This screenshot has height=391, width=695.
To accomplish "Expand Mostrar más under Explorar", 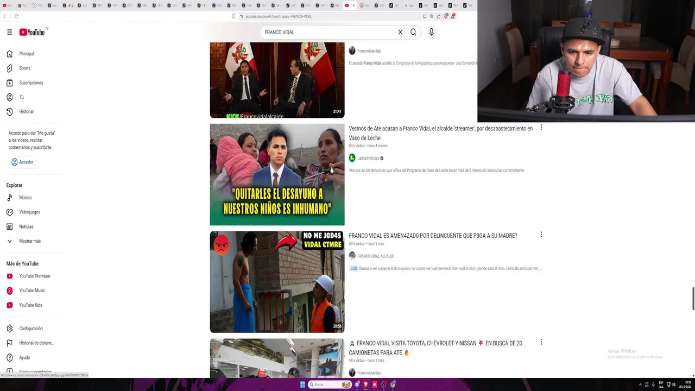I will point(31,241).
